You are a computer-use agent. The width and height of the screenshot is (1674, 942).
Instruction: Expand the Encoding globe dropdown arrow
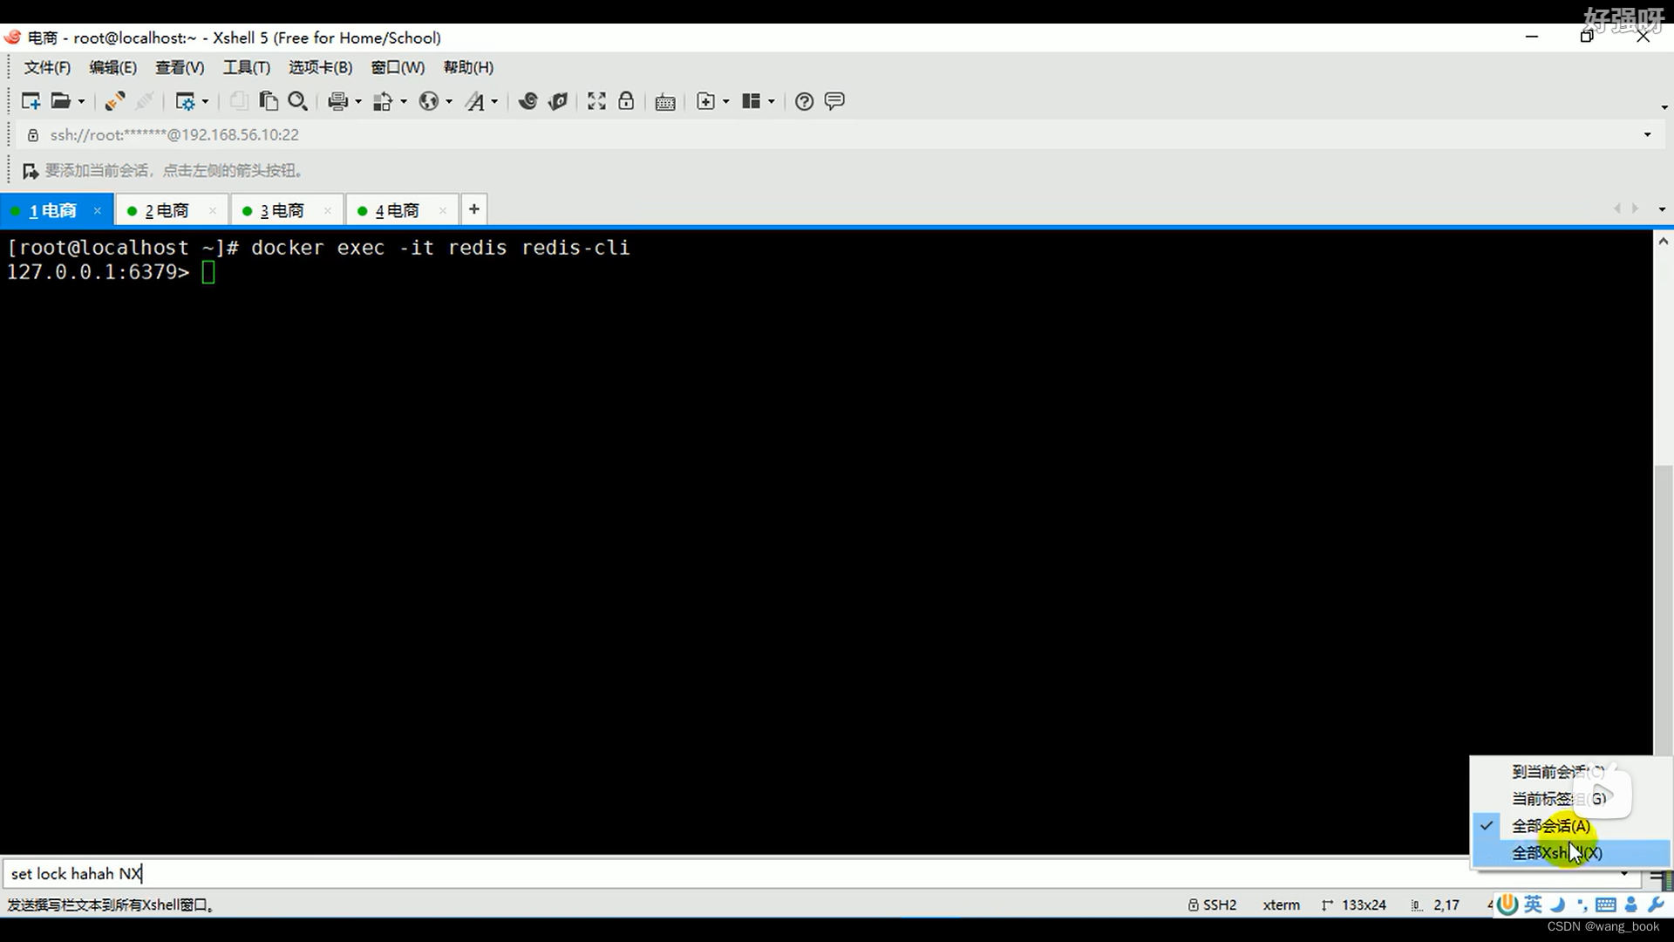[449, 102]
